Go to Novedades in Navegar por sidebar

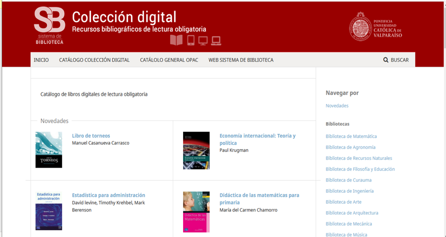coord(337,105)
